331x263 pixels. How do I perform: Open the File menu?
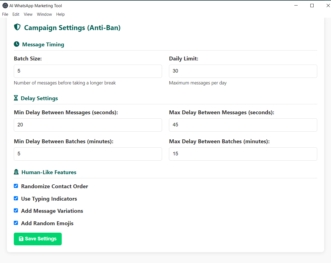(5, 14)
